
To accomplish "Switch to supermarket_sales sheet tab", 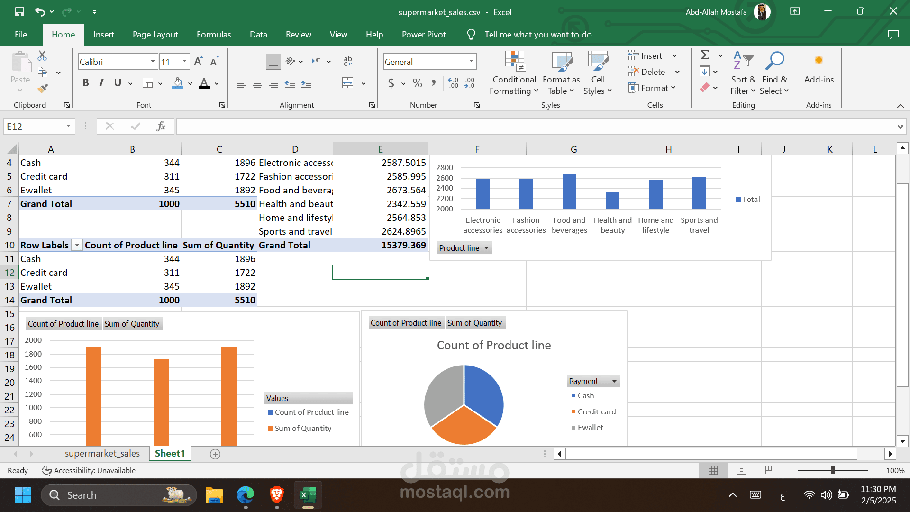I will click(102, 454).
